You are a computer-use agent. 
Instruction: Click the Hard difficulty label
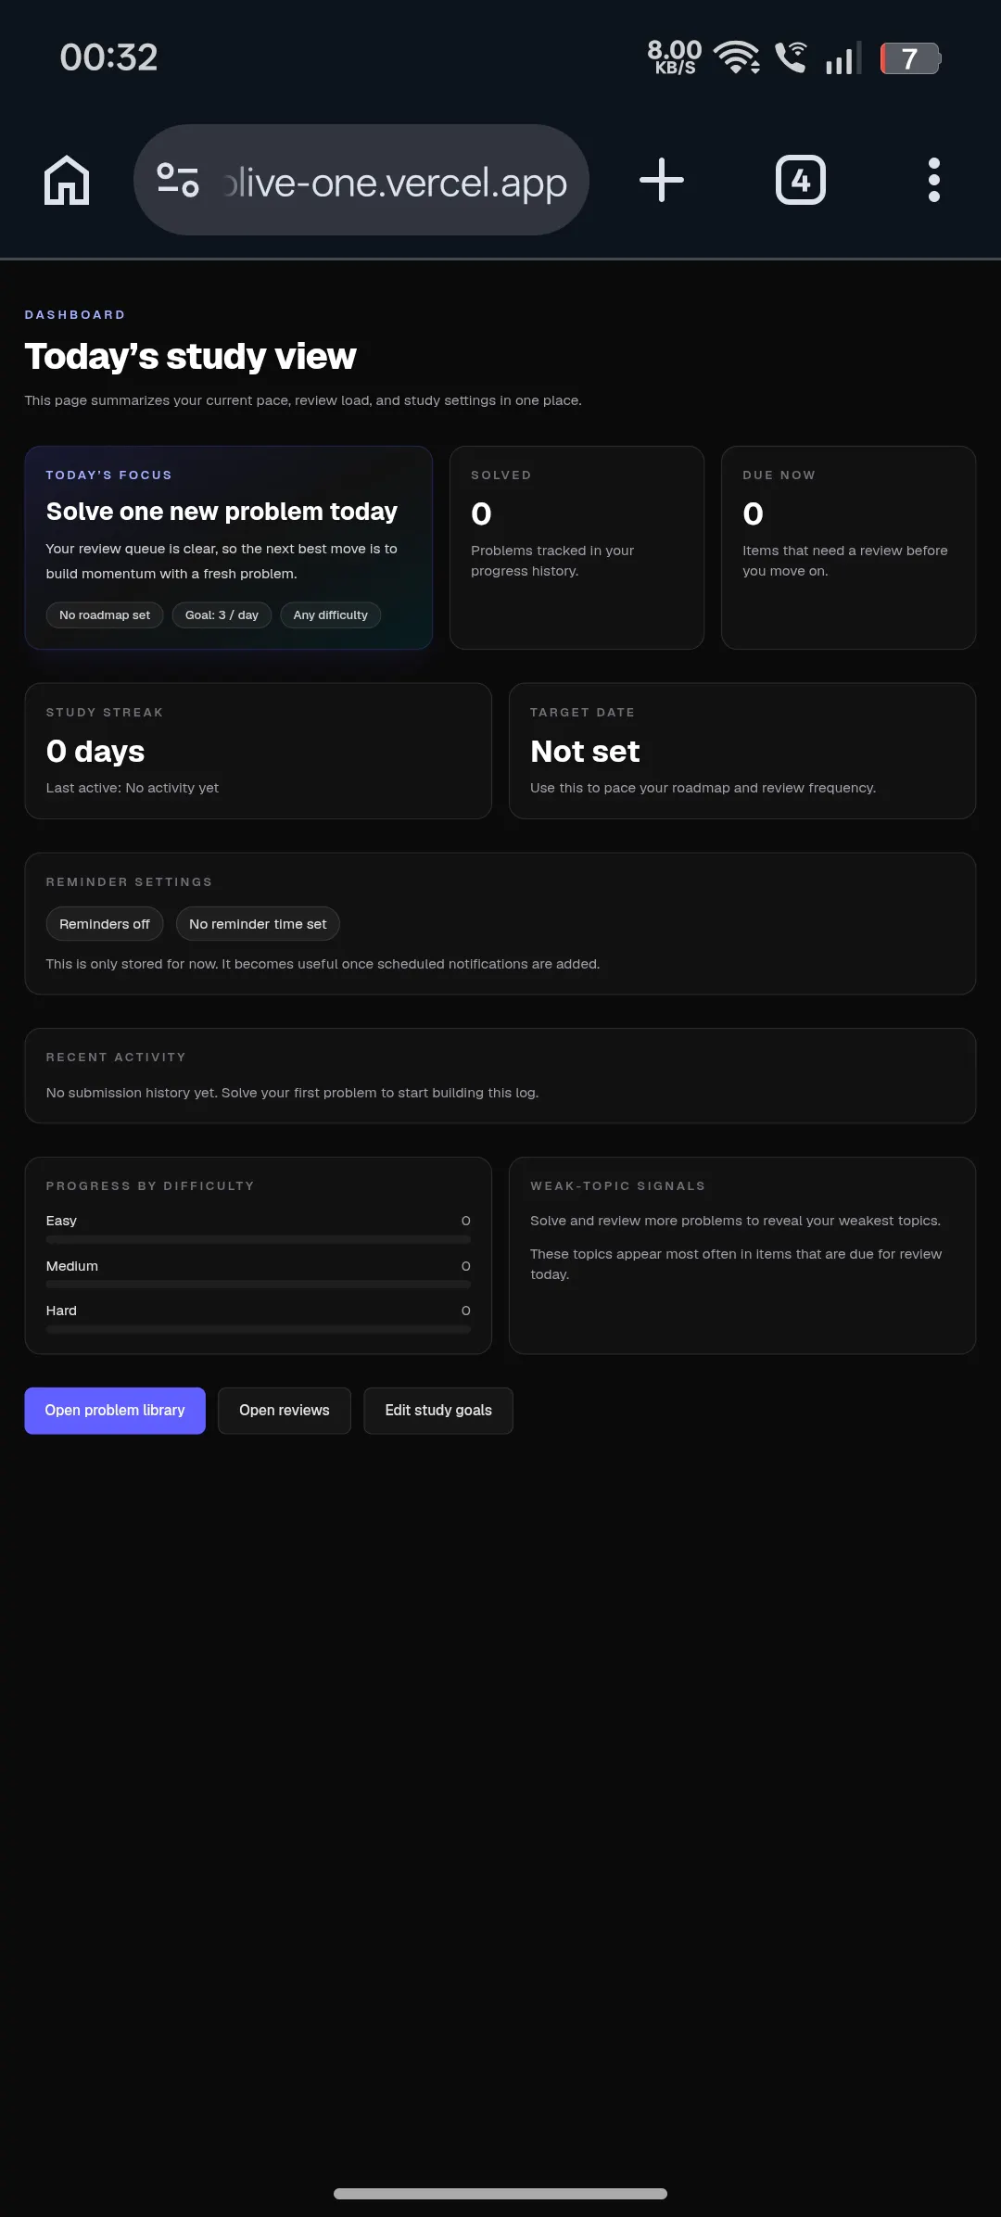(61, 1311)
